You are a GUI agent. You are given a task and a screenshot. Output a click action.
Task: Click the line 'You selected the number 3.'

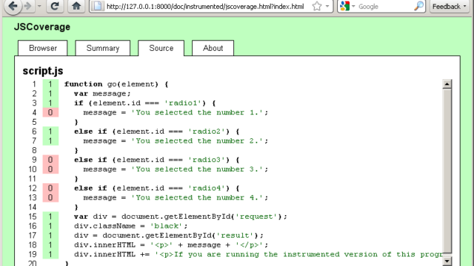[x=176, y=169]
